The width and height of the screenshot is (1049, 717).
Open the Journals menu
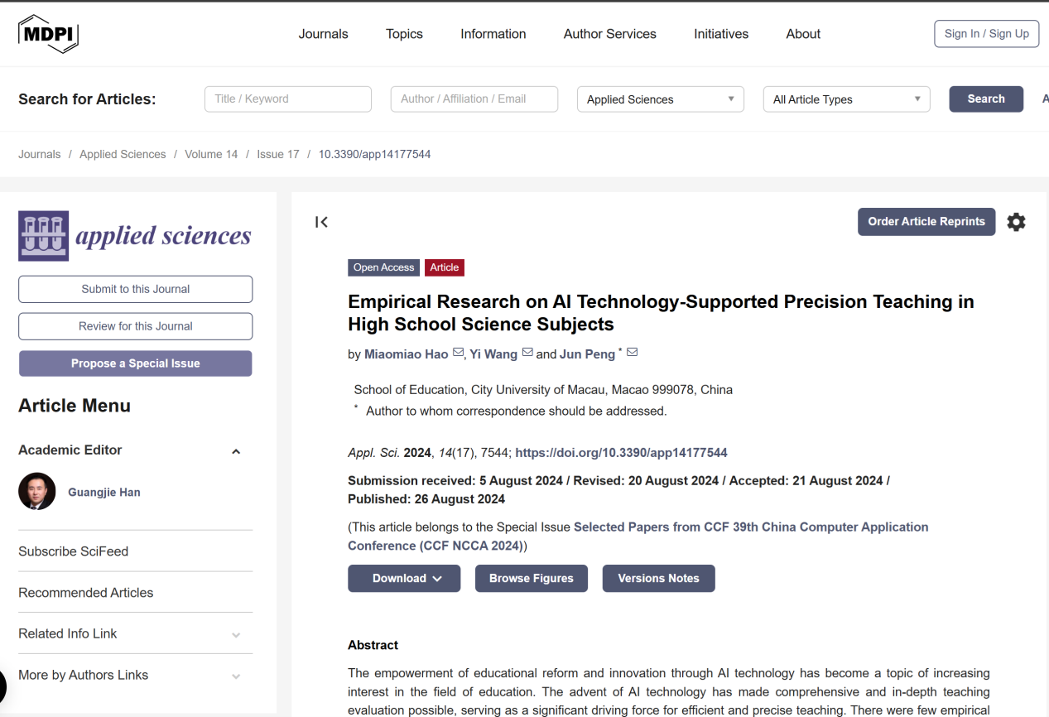323,34
